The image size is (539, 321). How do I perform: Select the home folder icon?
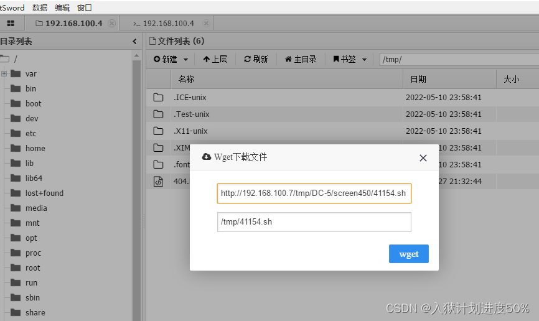pos(16,148)
